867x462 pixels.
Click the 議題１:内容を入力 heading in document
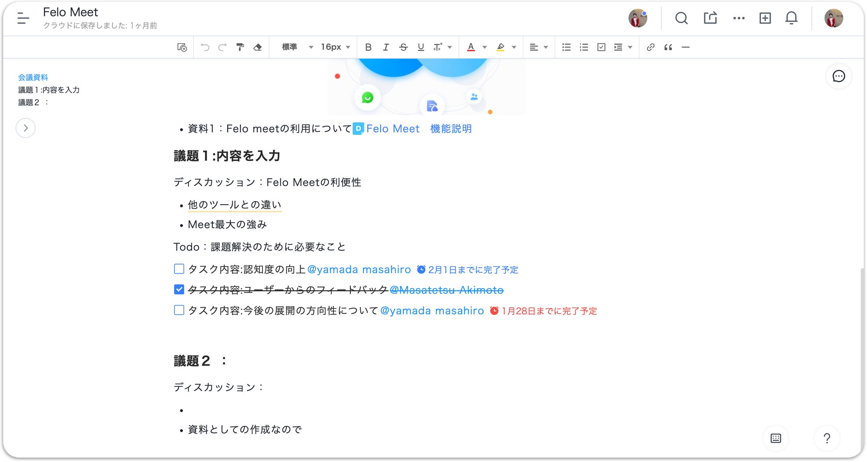click(x=227, y=156)
